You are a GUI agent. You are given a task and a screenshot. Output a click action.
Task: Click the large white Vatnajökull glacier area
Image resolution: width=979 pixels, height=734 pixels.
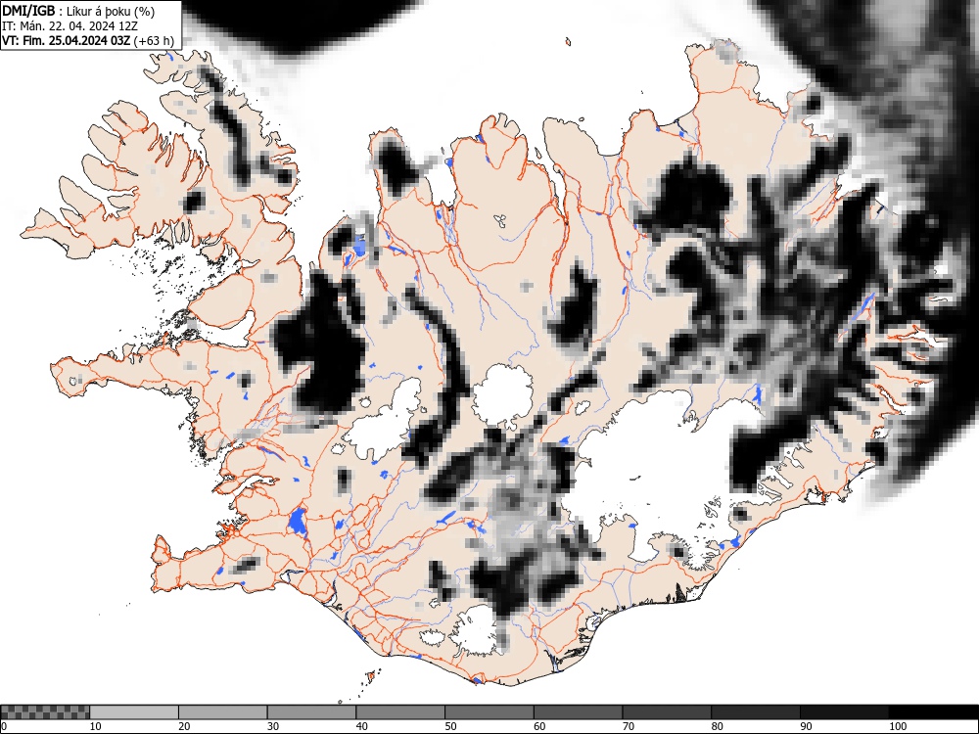(662, 475)
